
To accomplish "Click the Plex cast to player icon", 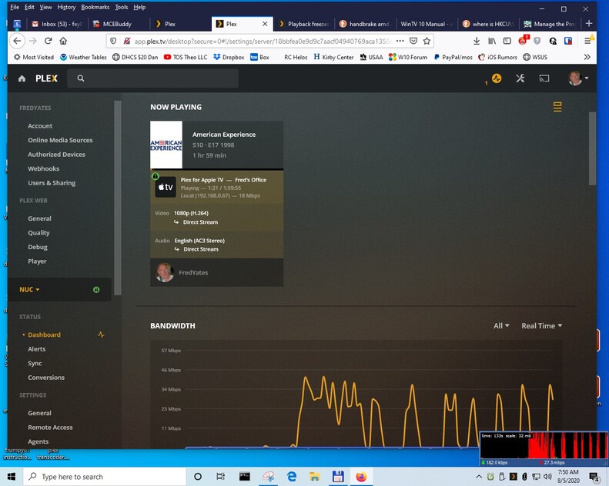I will pos(544,78).
